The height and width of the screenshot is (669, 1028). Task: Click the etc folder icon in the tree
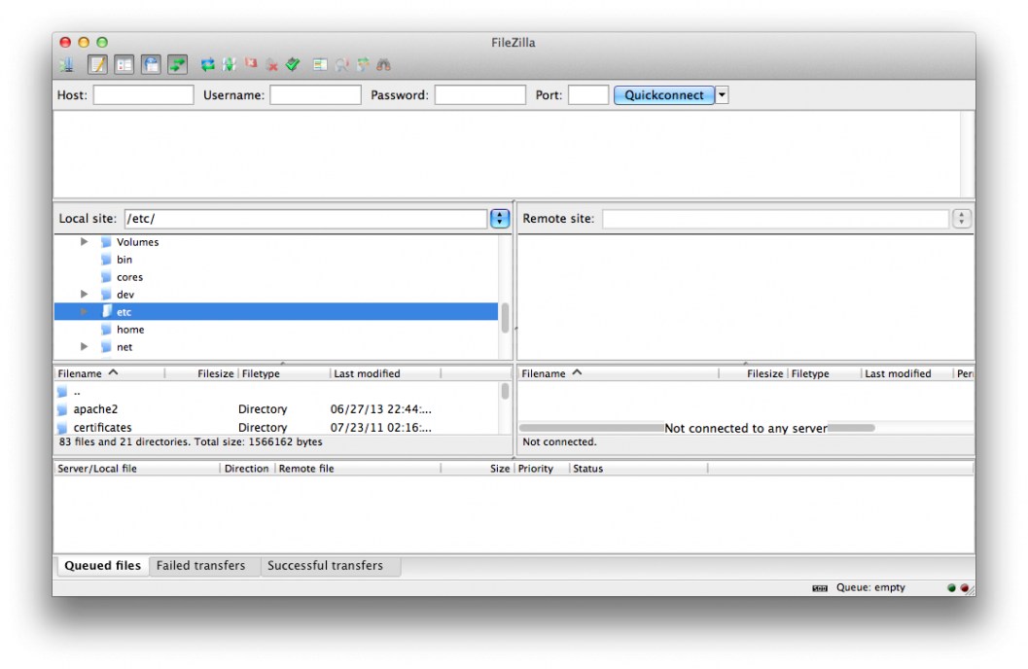tap(106, 312)
